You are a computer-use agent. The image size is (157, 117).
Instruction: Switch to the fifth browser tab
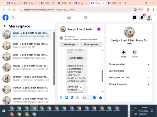81,3
